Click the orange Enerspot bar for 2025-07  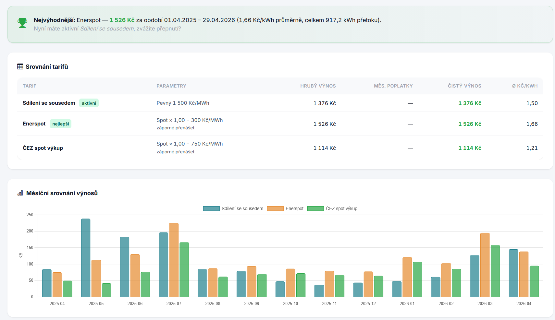click(x=174, y=260)
